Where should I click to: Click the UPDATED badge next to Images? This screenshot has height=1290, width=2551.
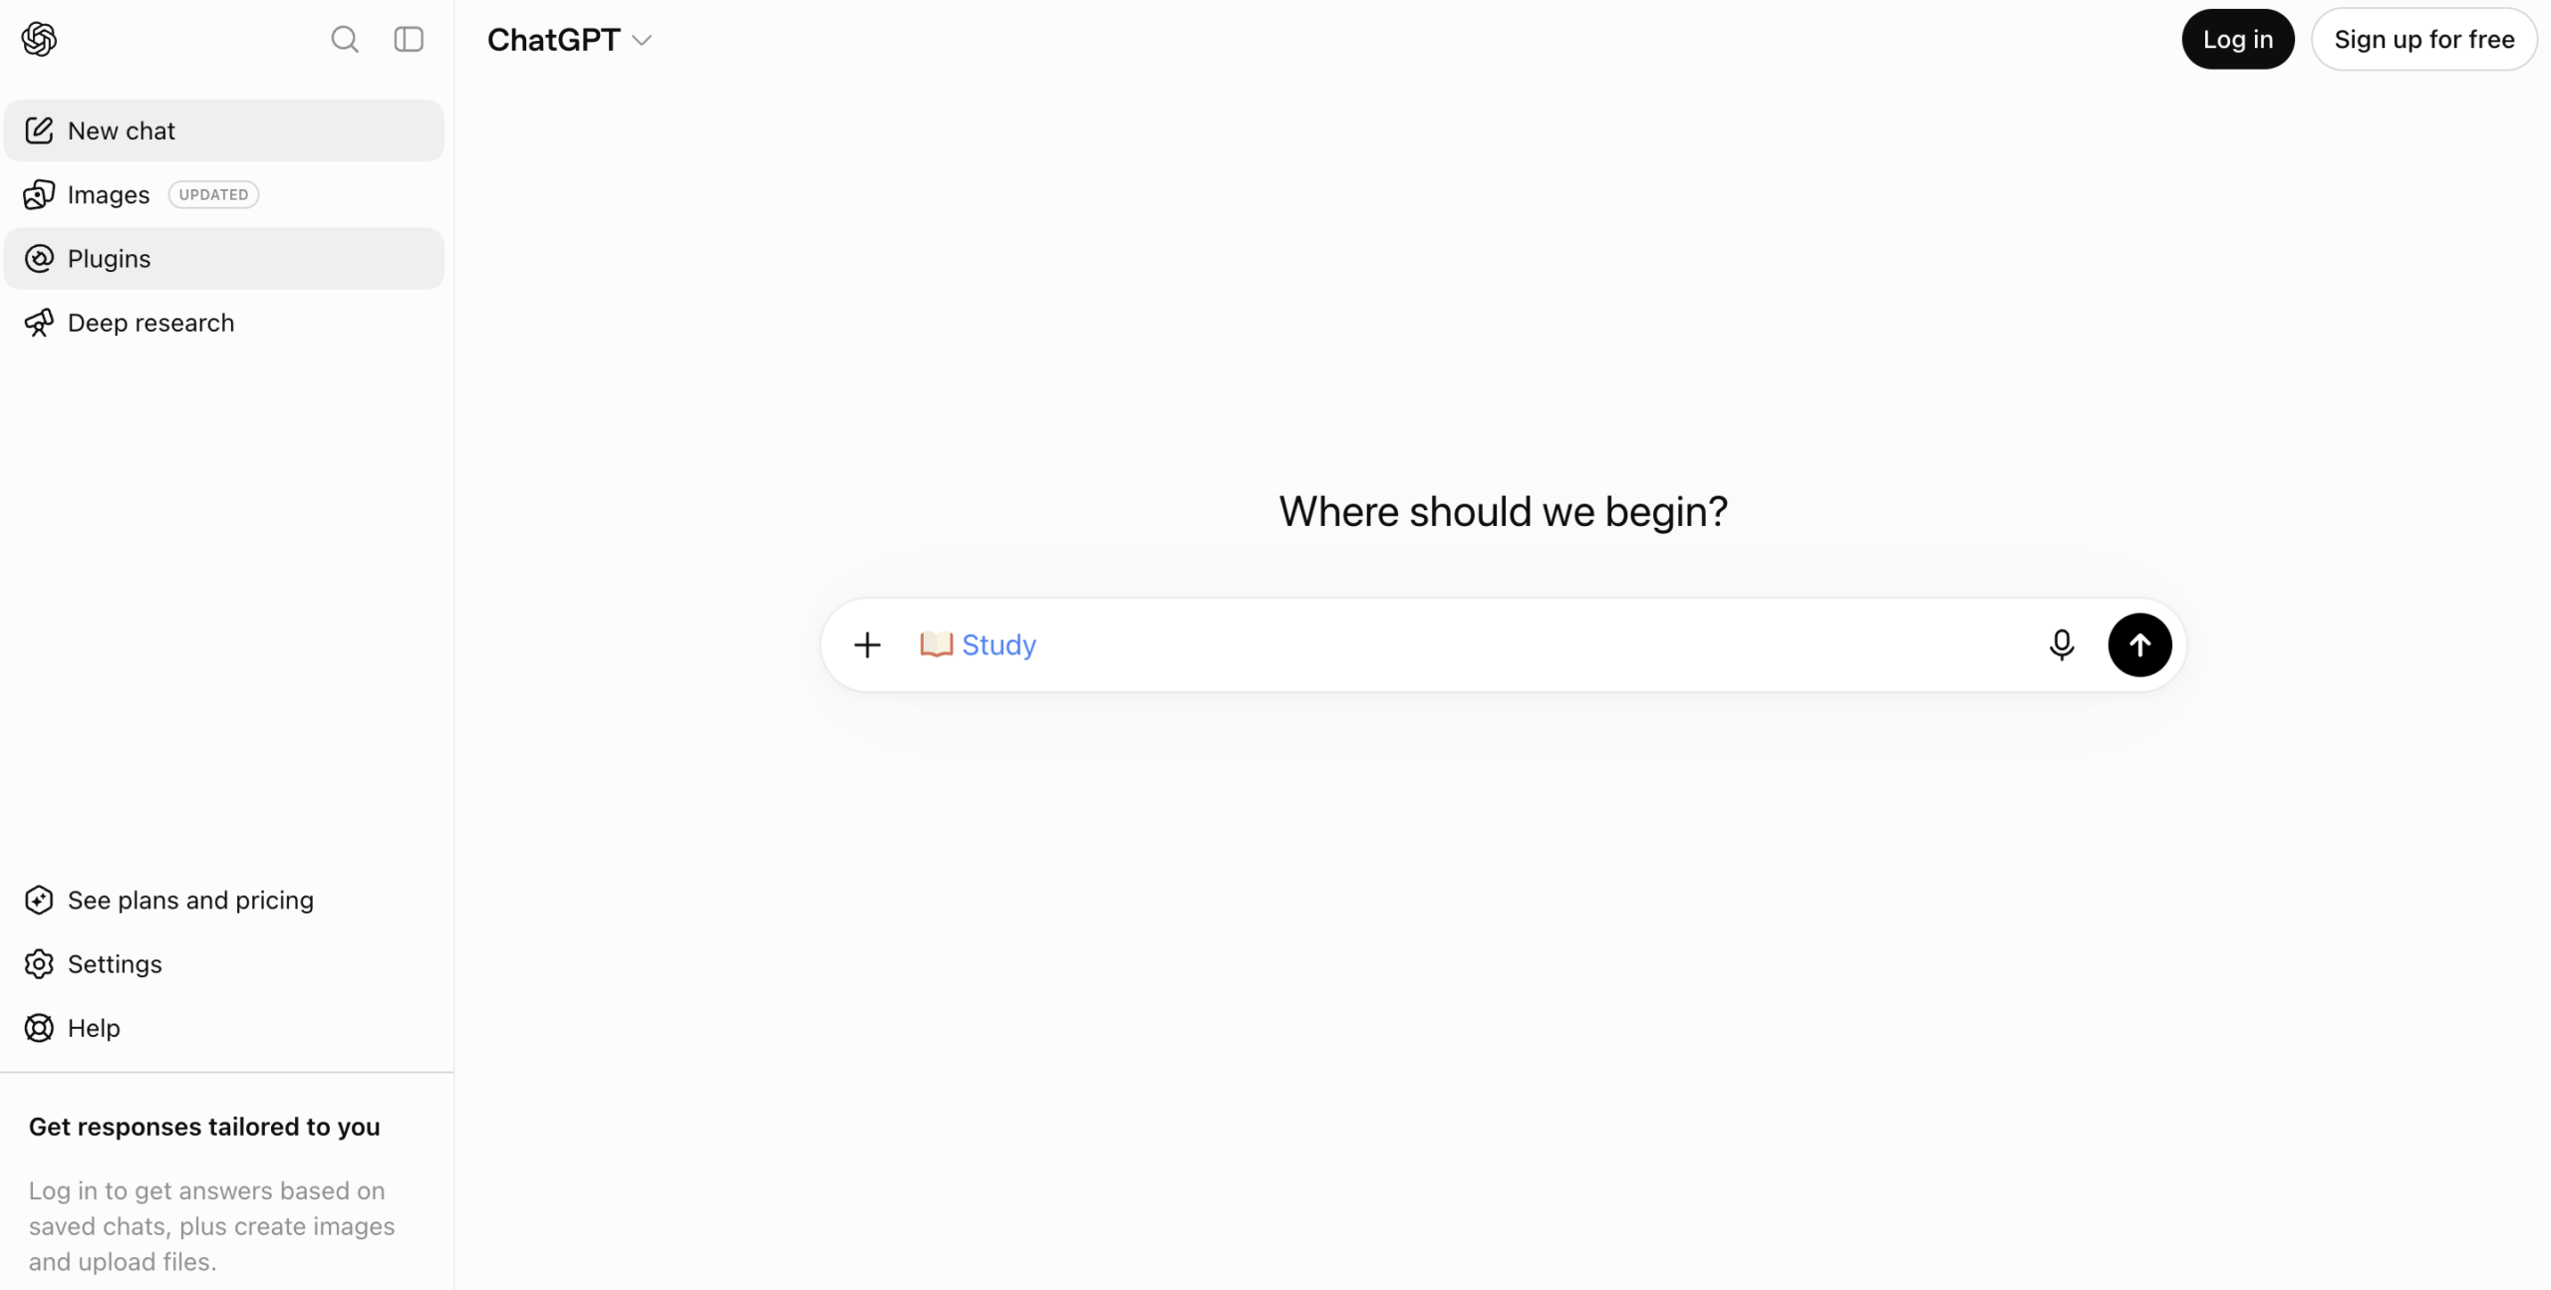coord(213,194)
